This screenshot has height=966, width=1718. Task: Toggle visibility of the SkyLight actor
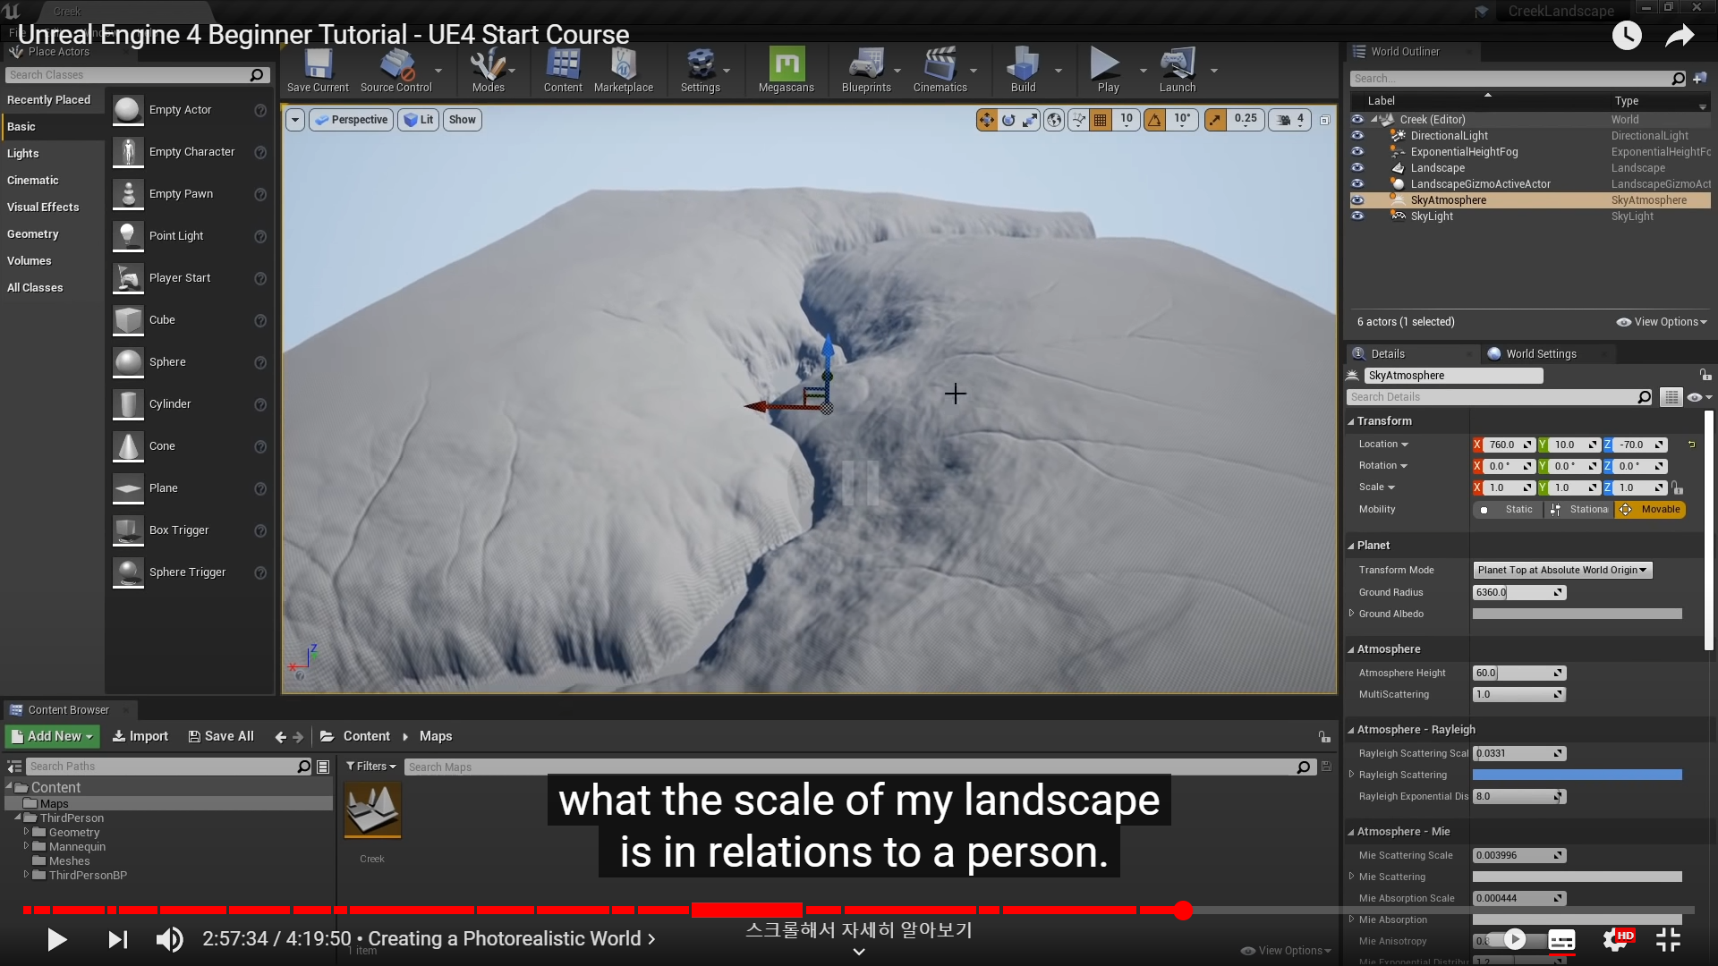1357,216
